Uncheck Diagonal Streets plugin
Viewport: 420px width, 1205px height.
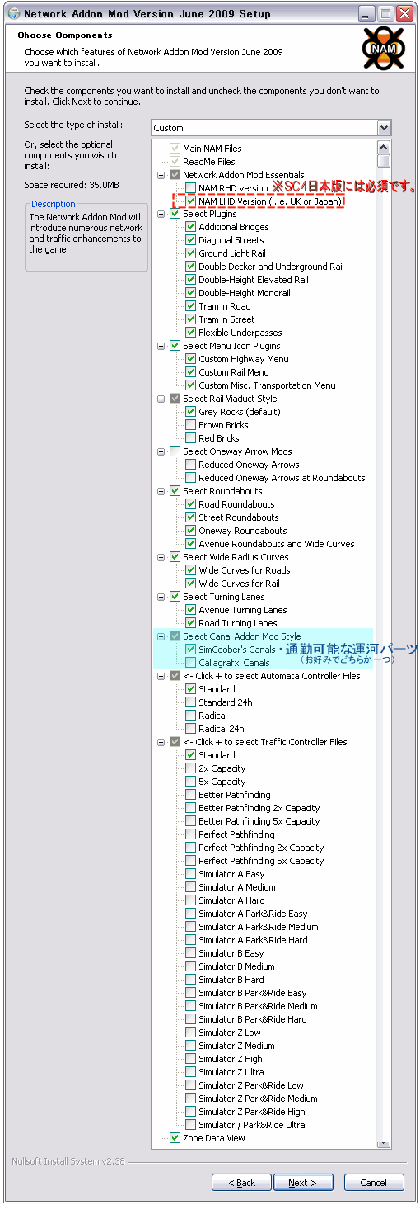[x=191, y=240]
